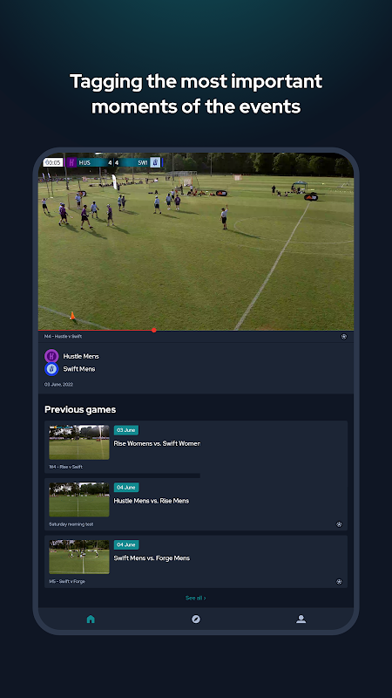Open the Home tab icon
The image size is (392, 698).
coord(91,619)
